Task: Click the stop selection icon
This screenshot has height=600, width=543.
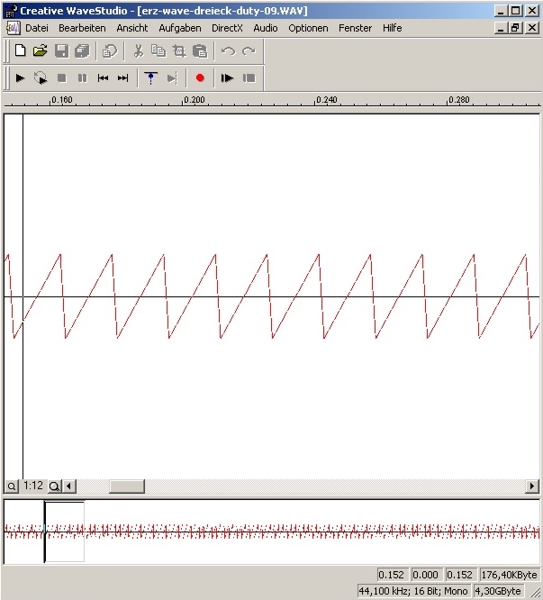Action: (x=249, y=78)
